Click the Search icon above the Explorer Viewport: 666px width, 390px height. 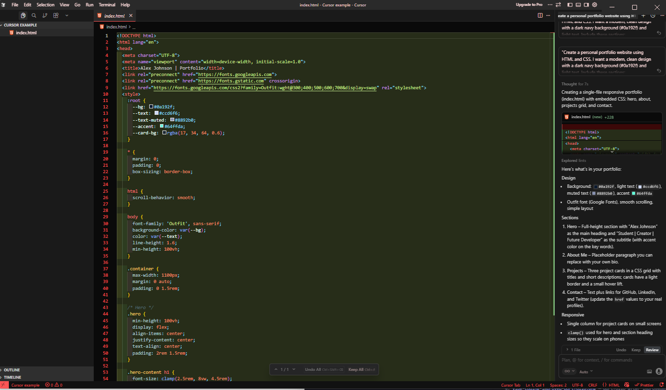(34, 15)
